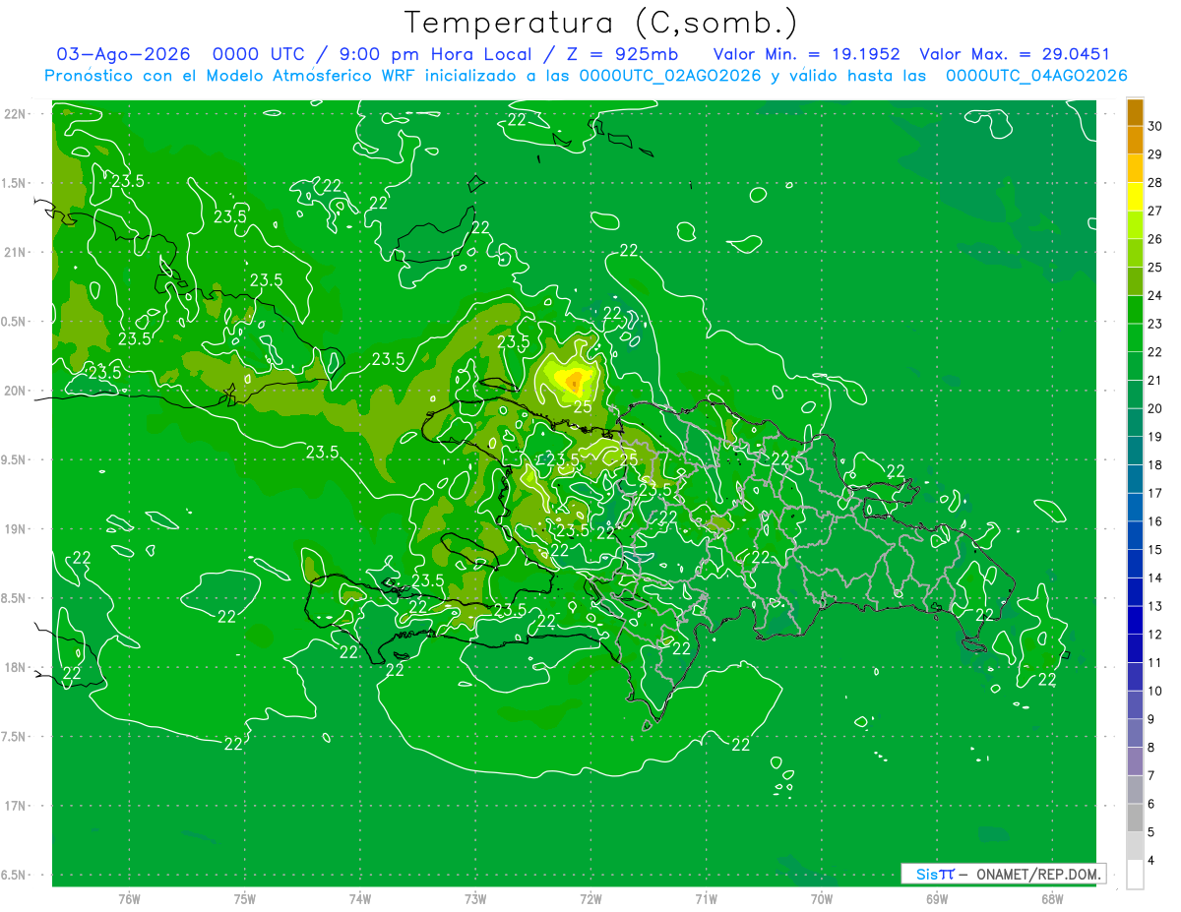Click the '19N' latitude axis label
Viewport: 1181px width, 912px height.
point(17,529)
